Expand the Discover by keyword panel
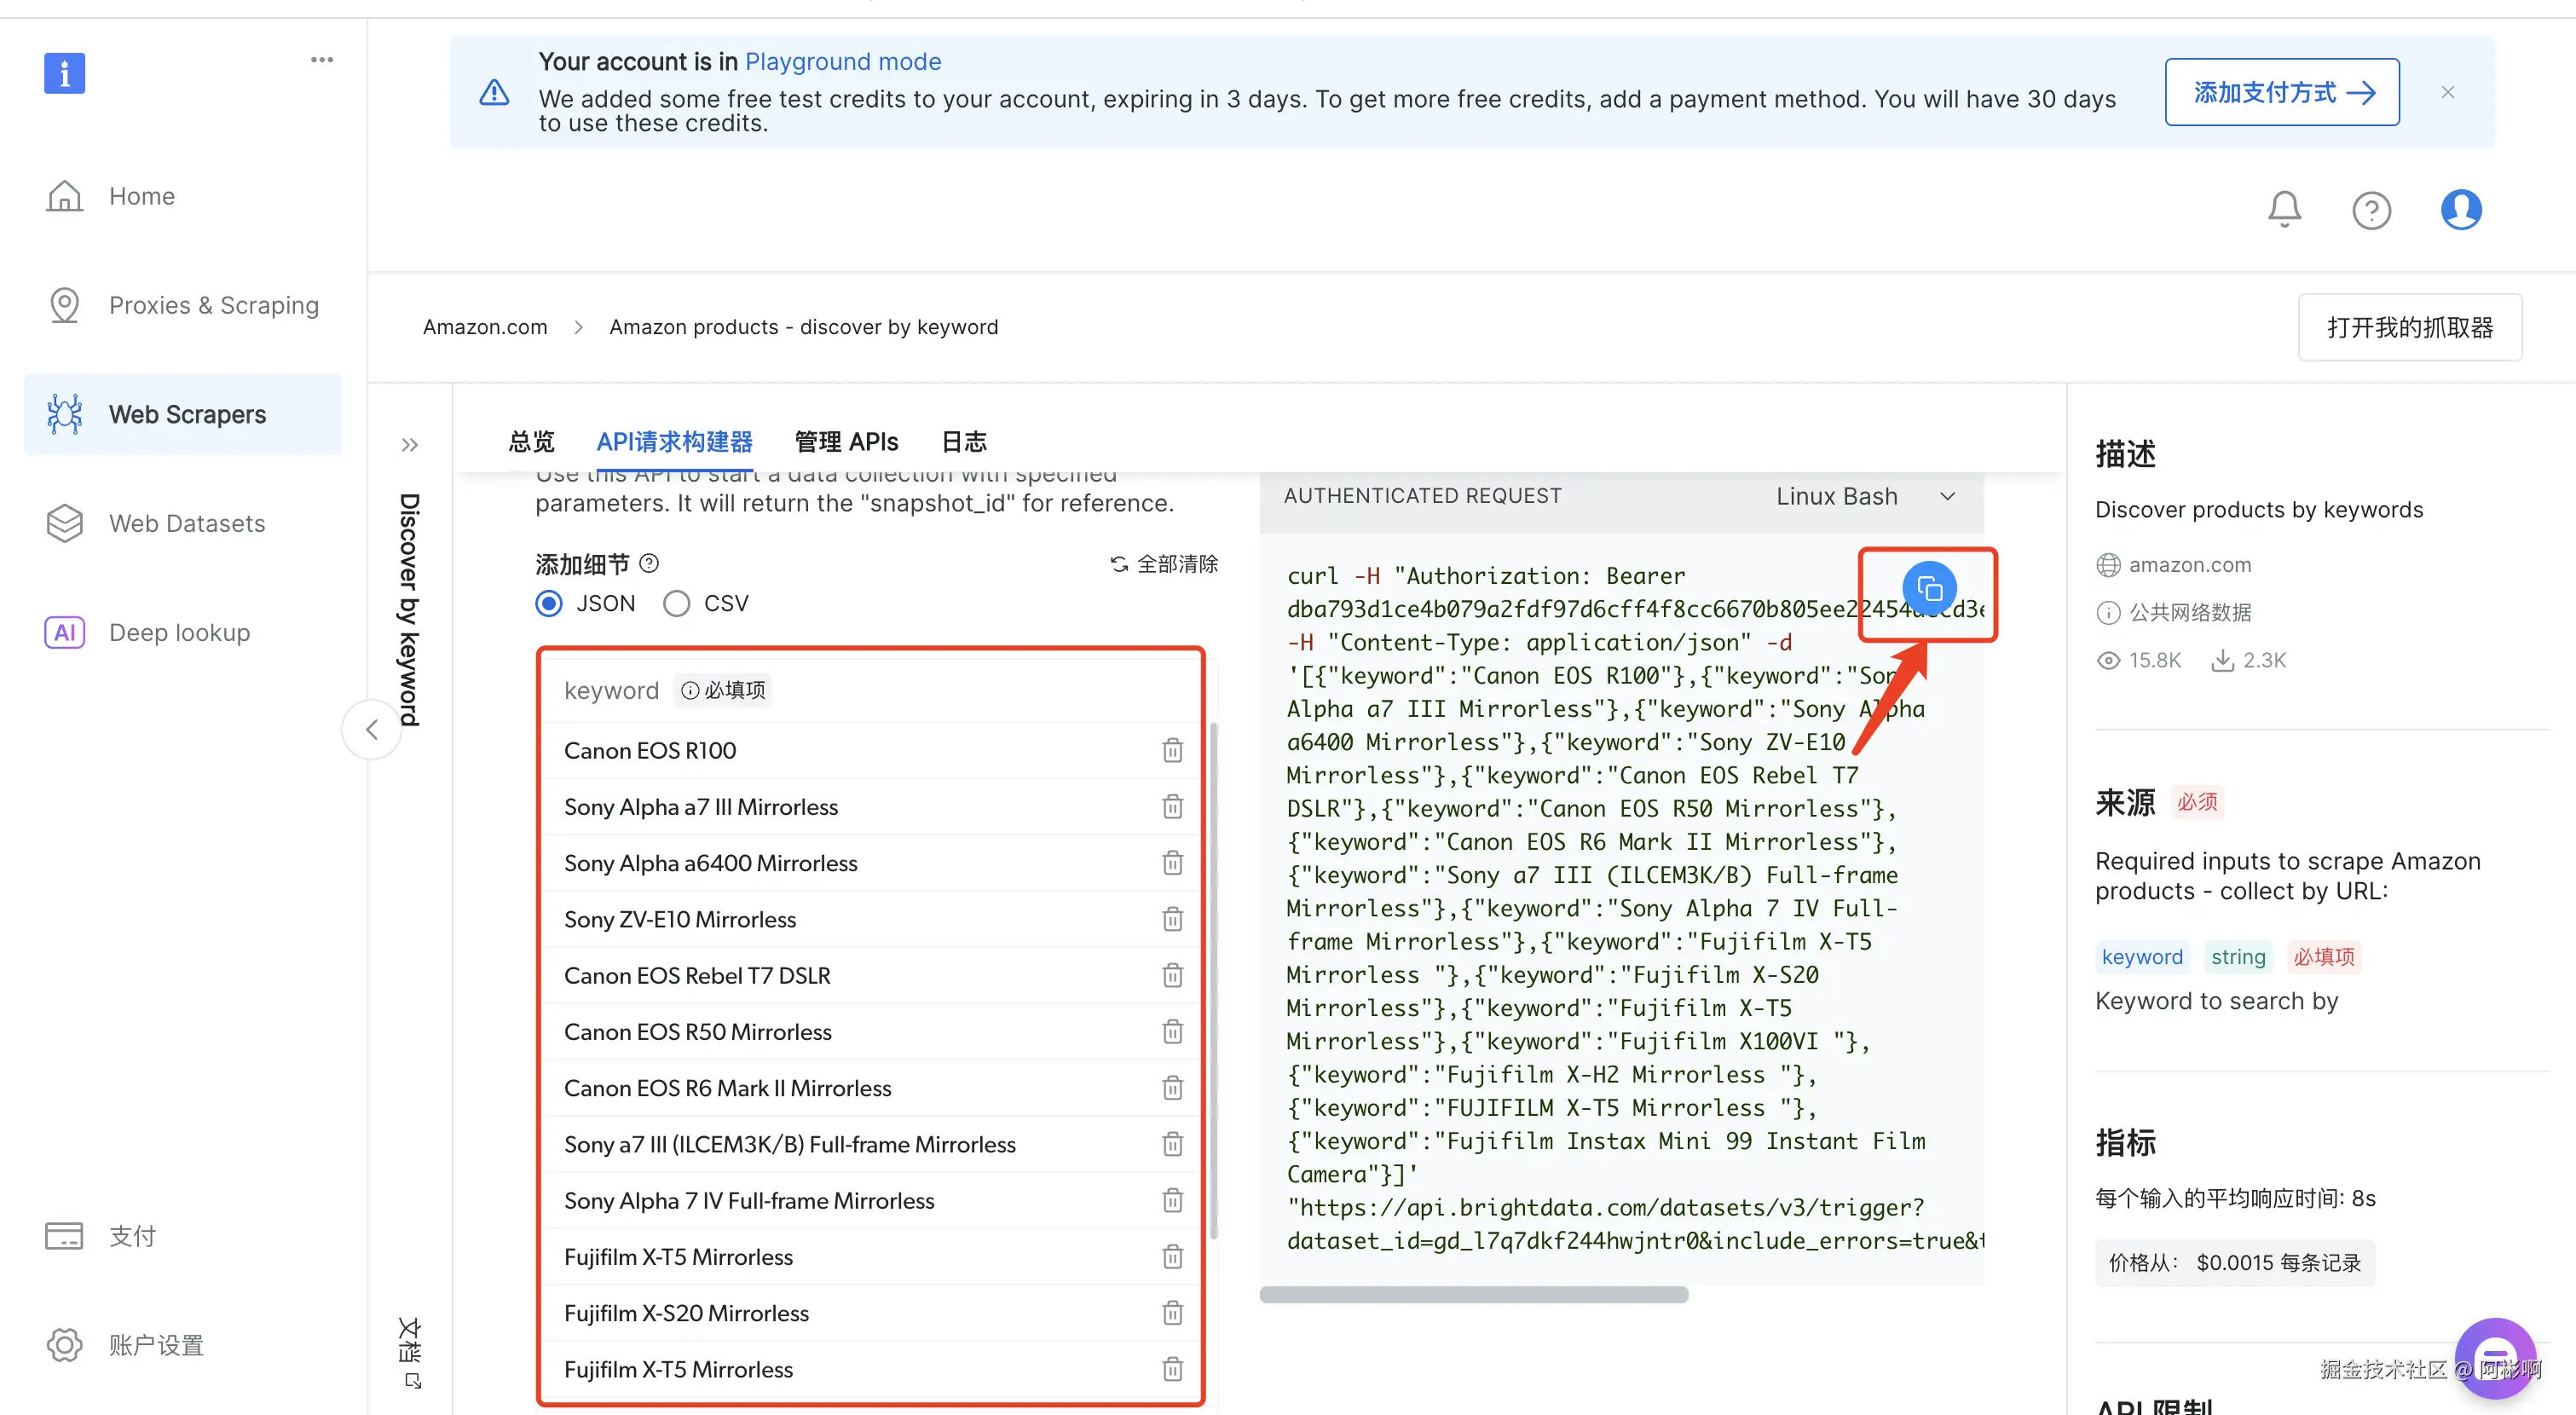 tap(410, 445)
